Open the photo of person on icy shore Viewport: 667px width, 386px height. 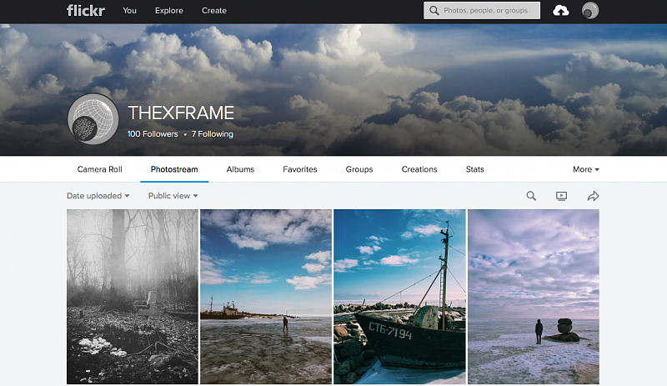(266, 297)
